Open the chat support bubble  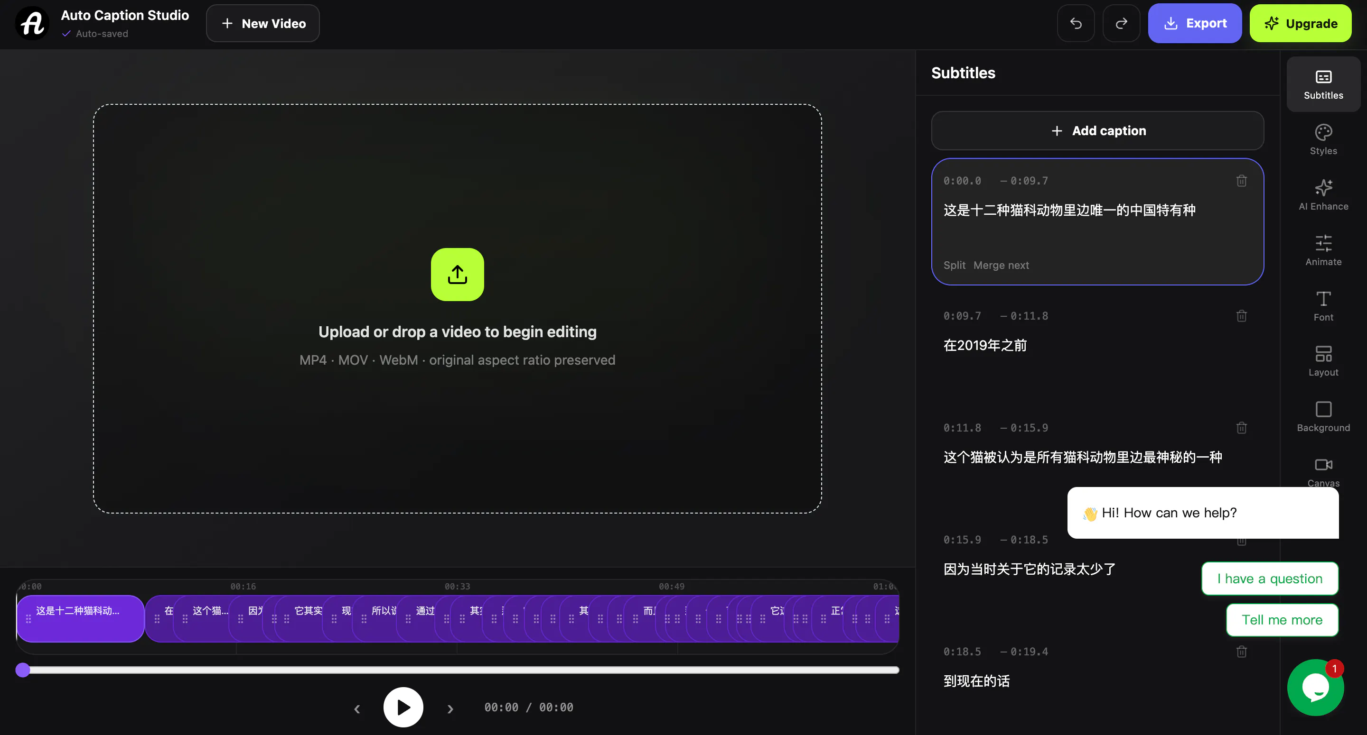(1316, 687)
